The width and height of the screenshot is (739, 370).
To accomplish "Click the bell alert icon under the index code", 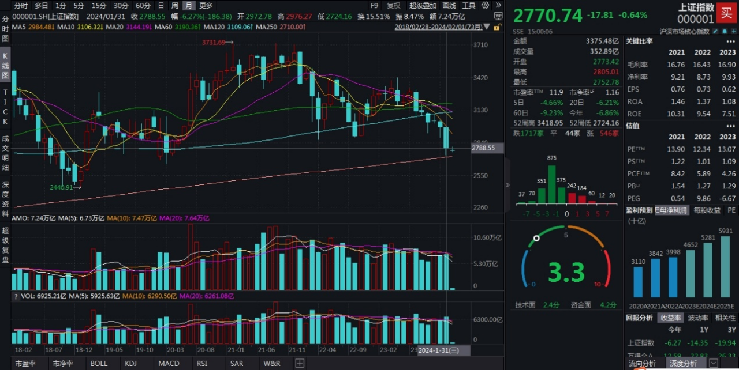I will (x=723, y=31).
